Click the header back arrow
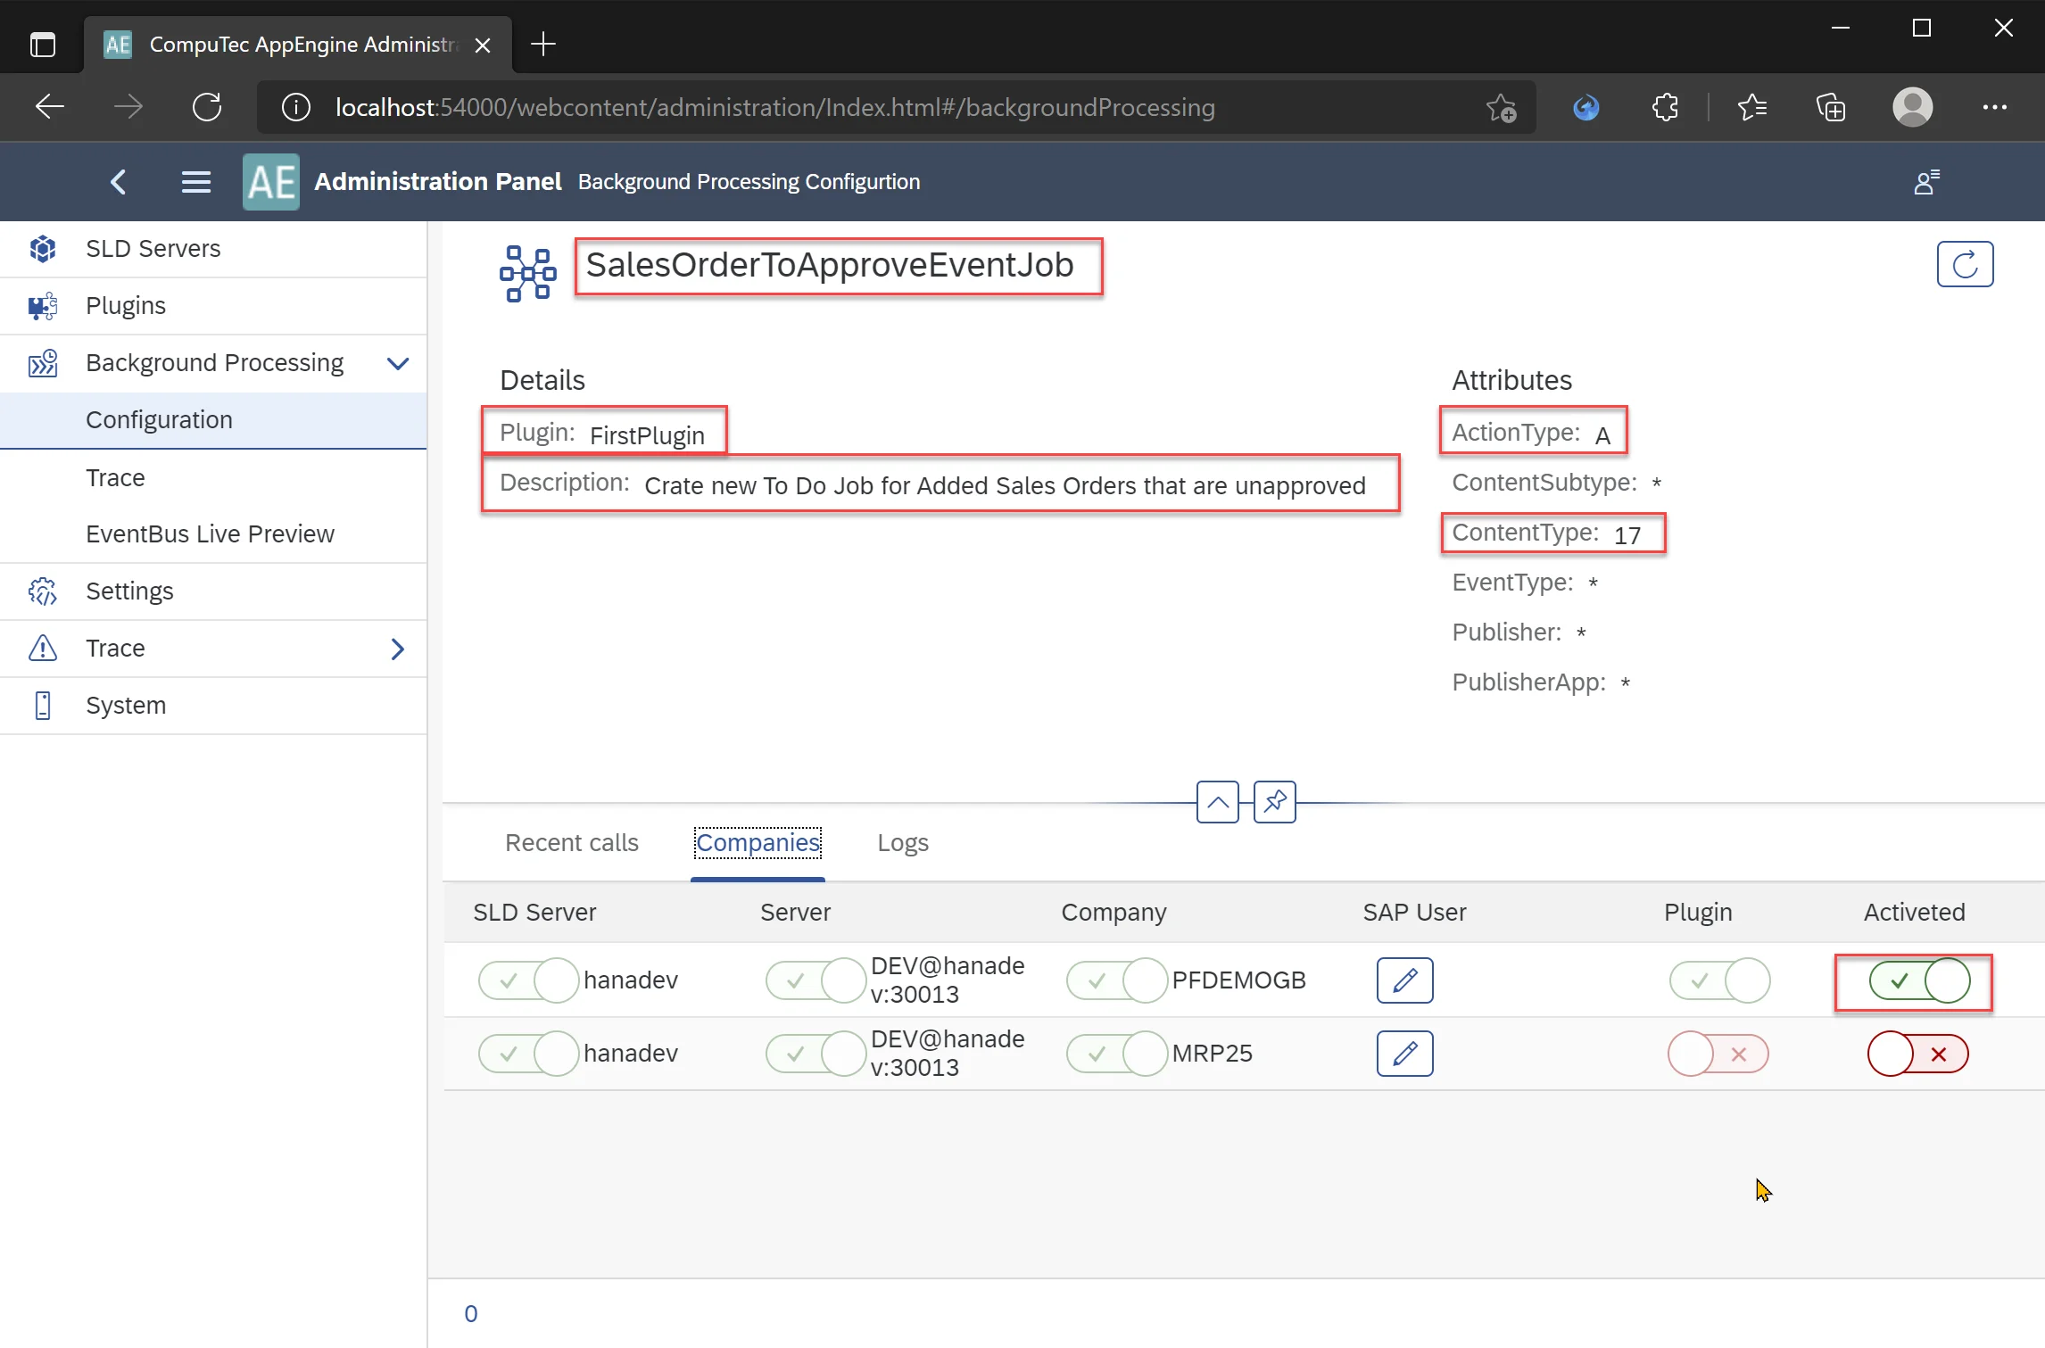 pos(119,182)
